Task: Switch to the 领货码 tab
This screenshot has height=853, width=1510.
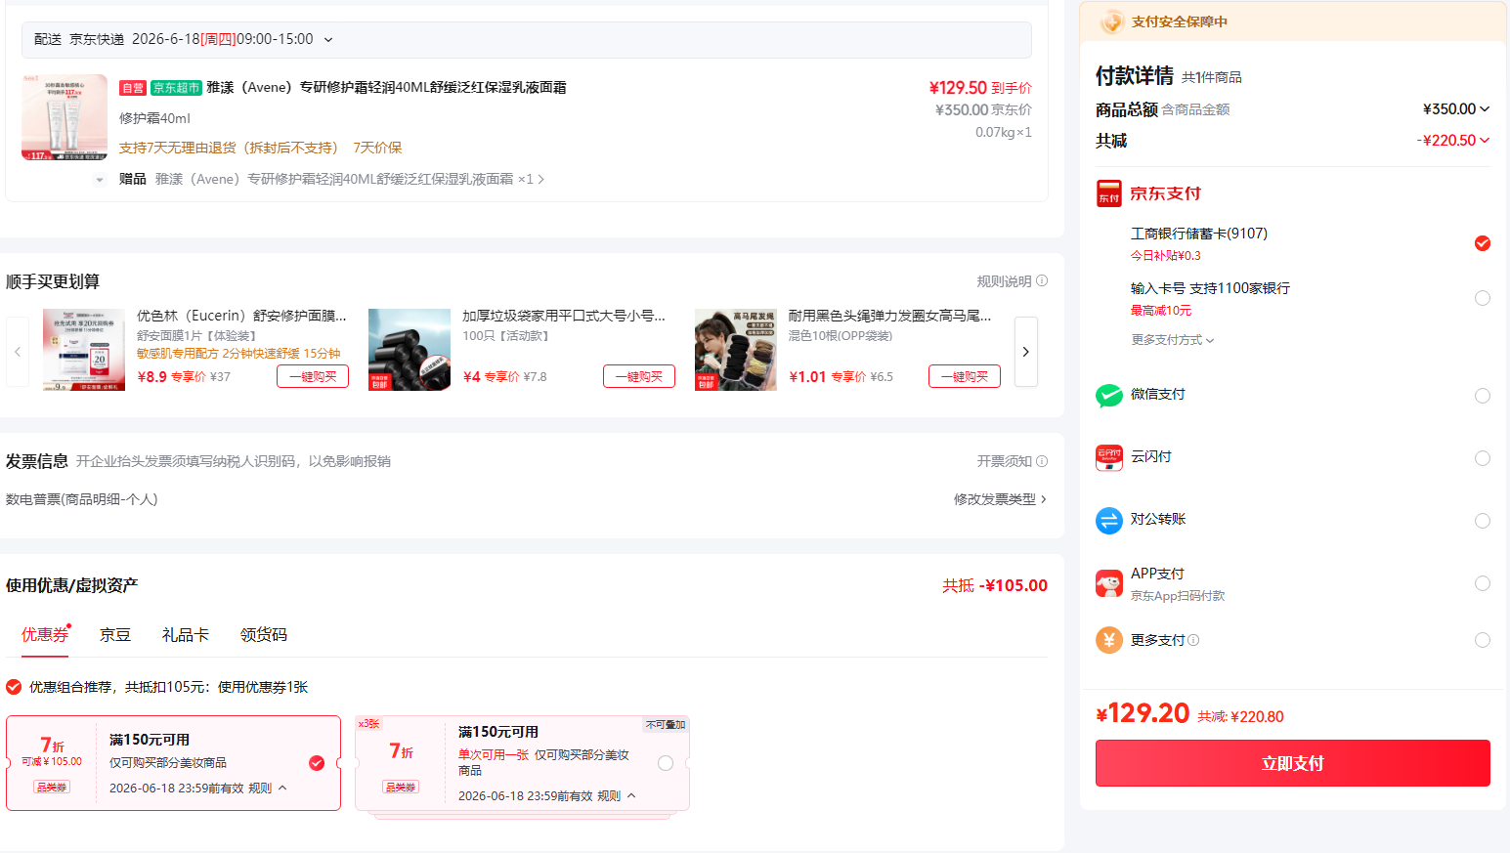Action: (x=264, y=635)
